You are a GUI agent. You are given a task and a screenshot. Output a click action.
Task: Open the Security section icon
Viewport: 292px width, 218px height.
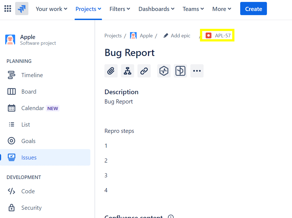tap(12, 208)
